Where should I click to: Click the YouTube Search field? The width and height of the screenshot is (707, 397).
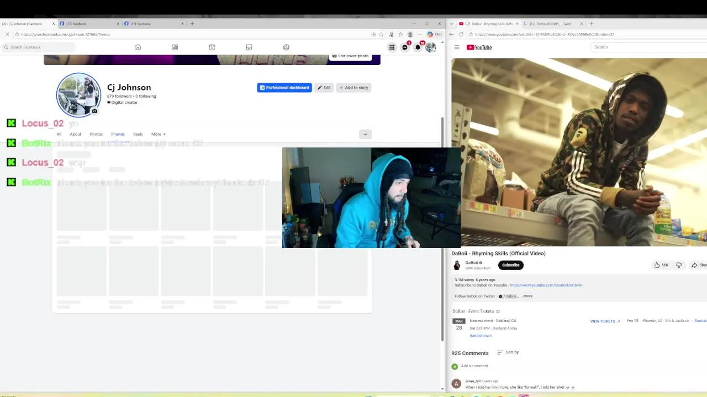648,47
